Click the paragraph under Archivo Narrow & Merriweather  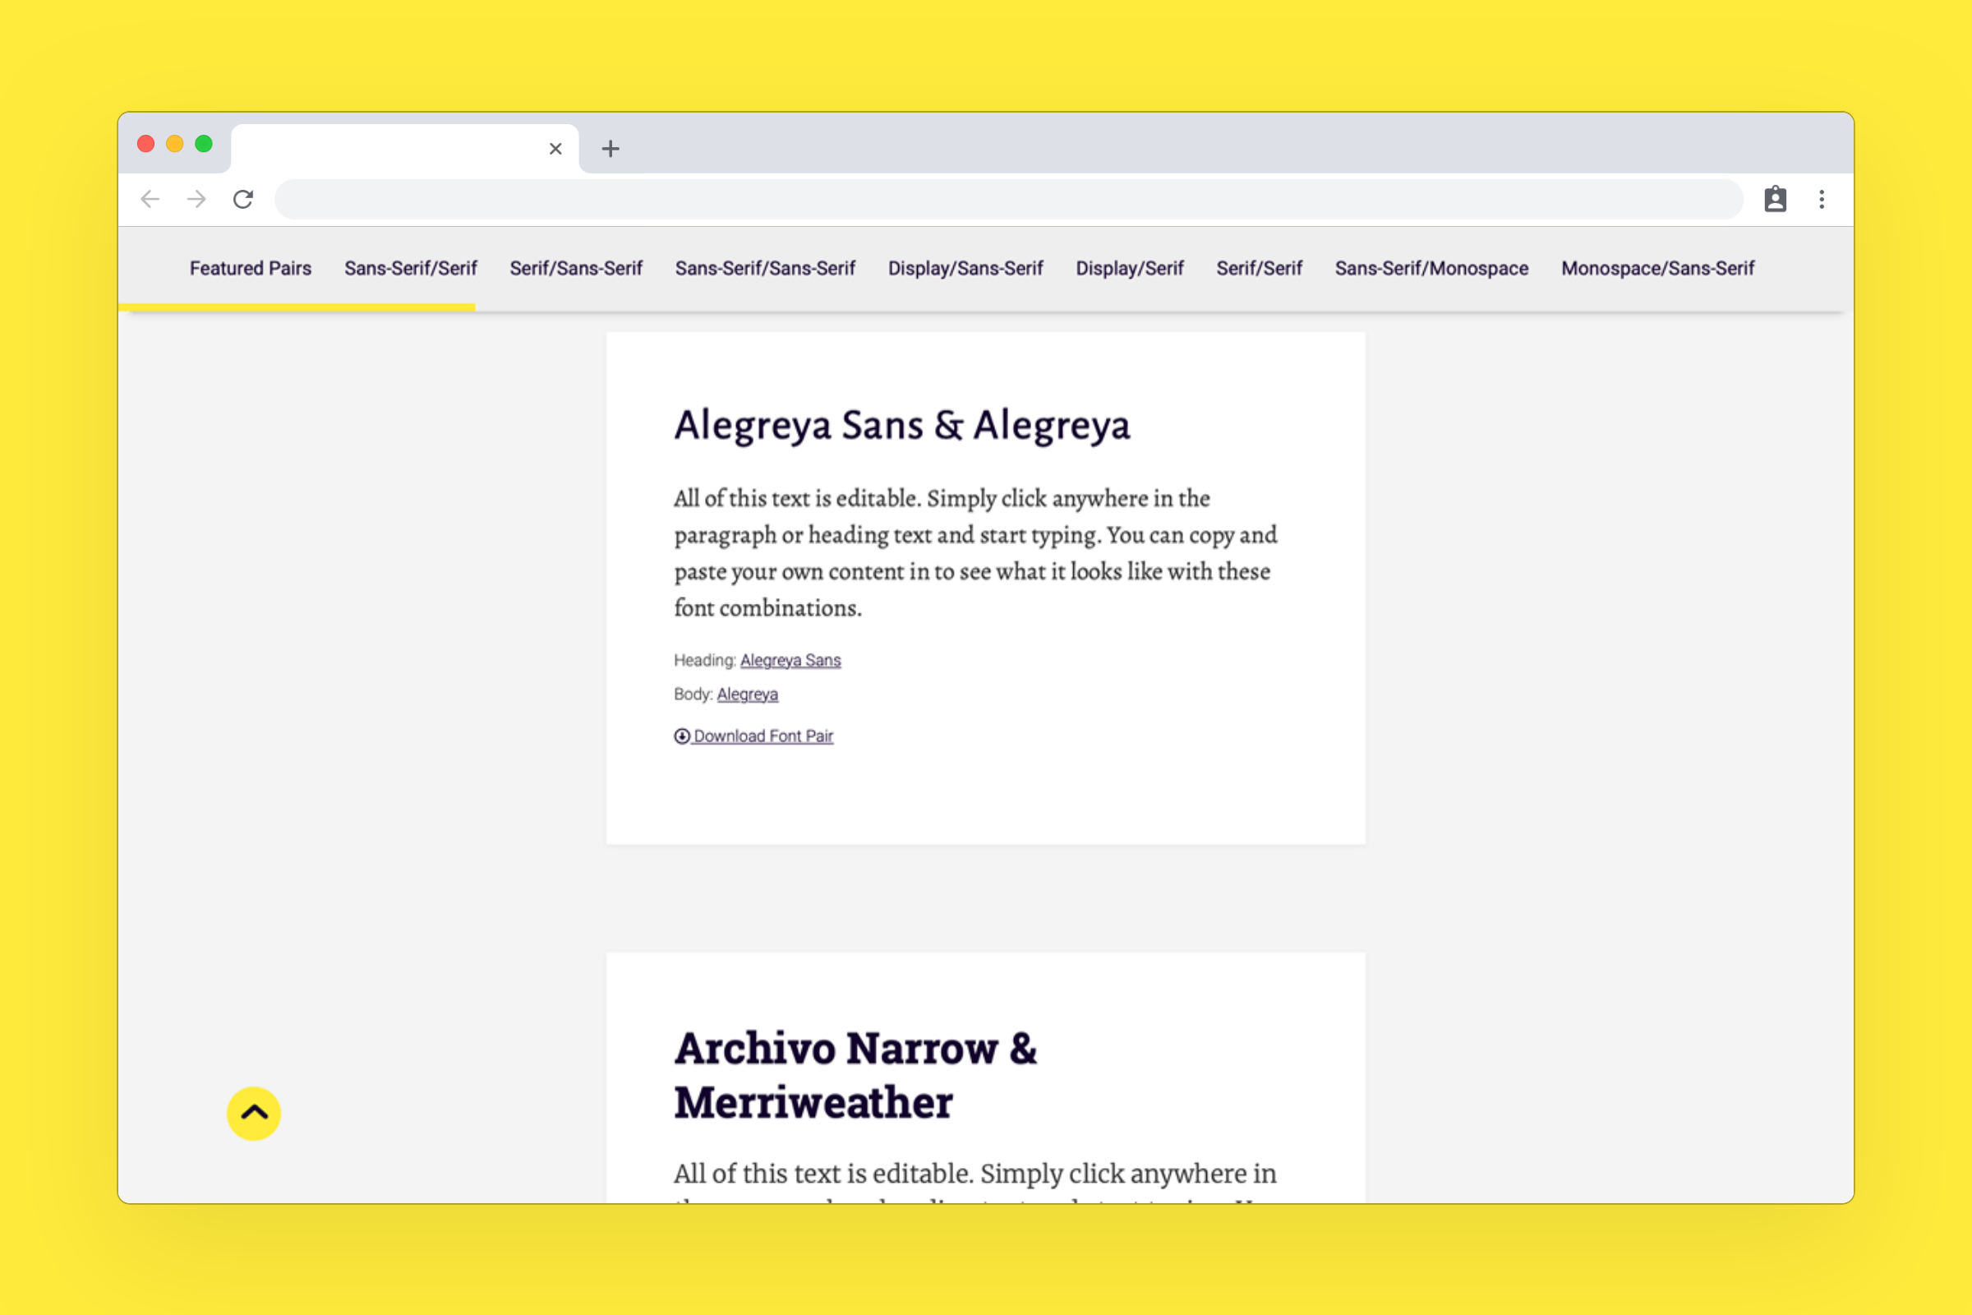click(x=976, y=1181)
